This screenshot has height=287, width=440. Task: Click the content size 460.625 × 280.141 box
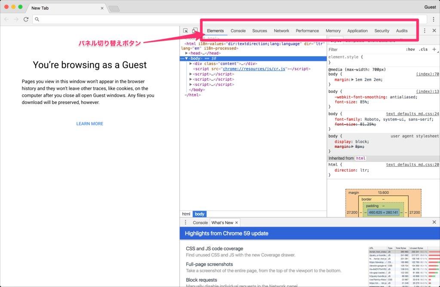pyautogui.click(x=383, y=212)
